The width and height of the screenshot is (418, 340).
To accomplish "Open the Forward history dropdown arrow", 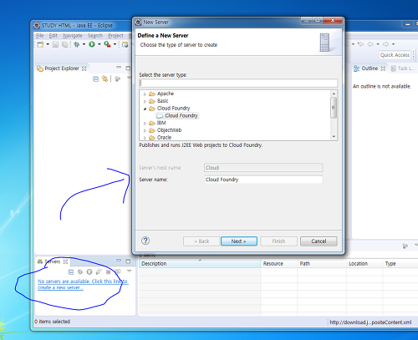I will point(393,44).
